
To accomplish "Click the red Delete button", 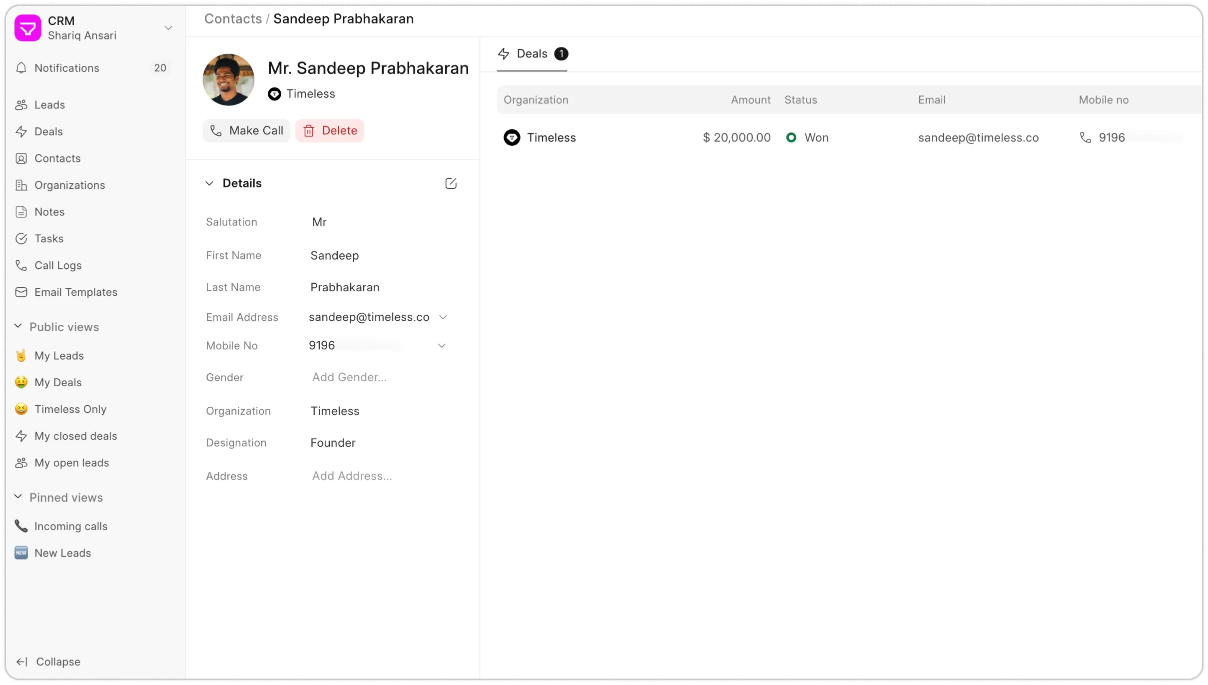I will click(330, 131).
